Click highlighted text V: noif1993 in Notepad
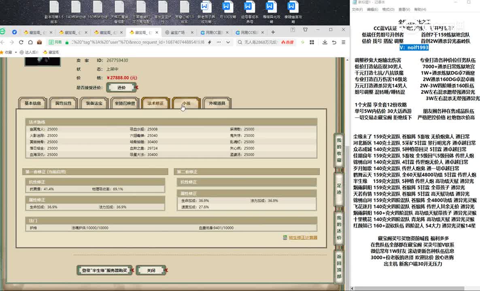 (414, 47)
